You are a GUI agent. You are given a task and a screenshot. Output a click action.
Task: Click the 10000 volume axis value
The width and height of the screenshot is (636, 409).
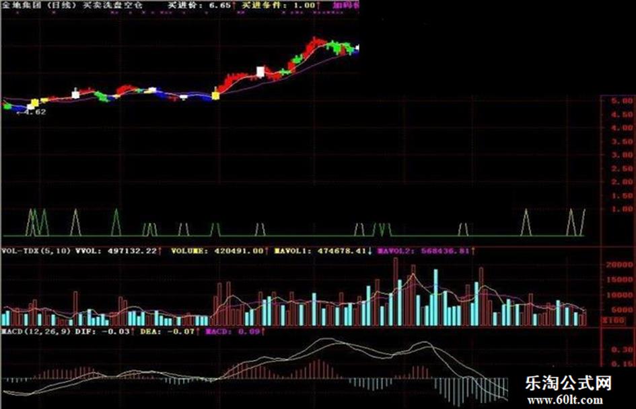point(619,295)
